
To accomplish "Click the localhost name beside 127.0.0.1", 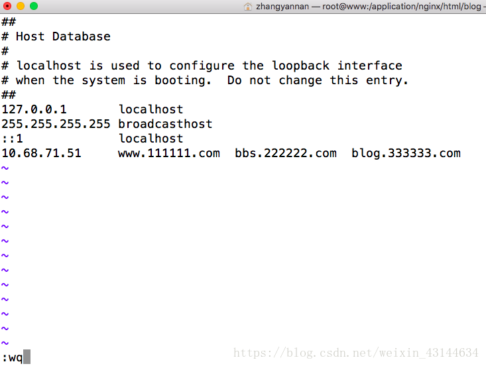I will [151, 109].
